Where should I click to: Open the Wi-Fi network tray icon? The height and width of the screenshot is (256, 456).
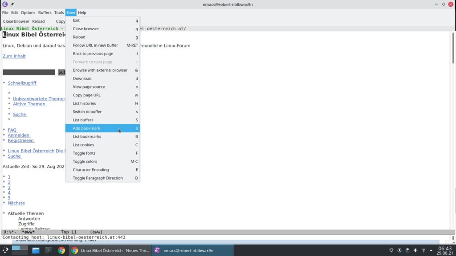click(x=423, y=250)
